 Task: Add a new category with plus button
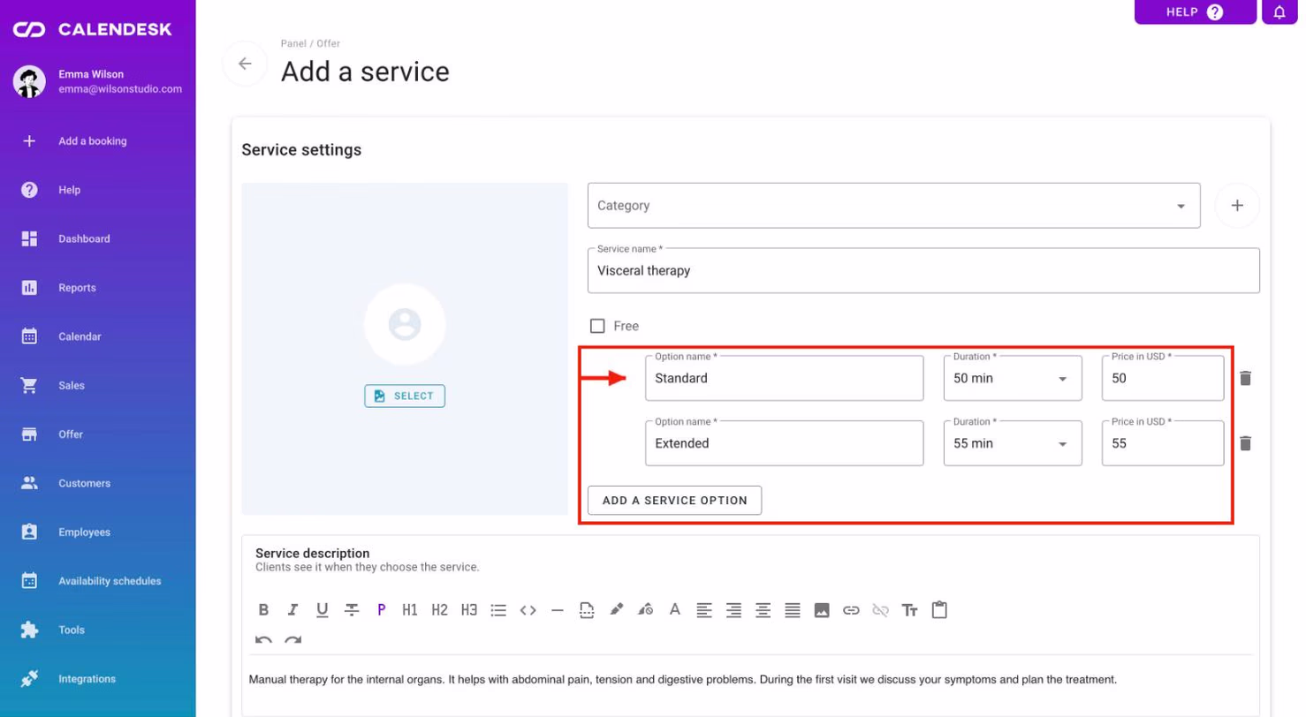pyautogui.click(x=1237, y=206)
